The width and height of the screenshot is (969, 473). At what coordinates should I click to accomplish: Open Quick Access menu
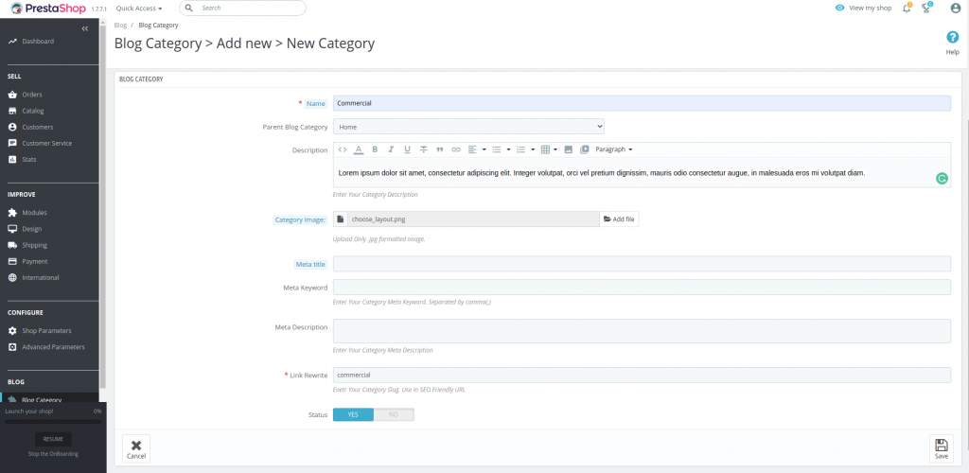(139, 9)
